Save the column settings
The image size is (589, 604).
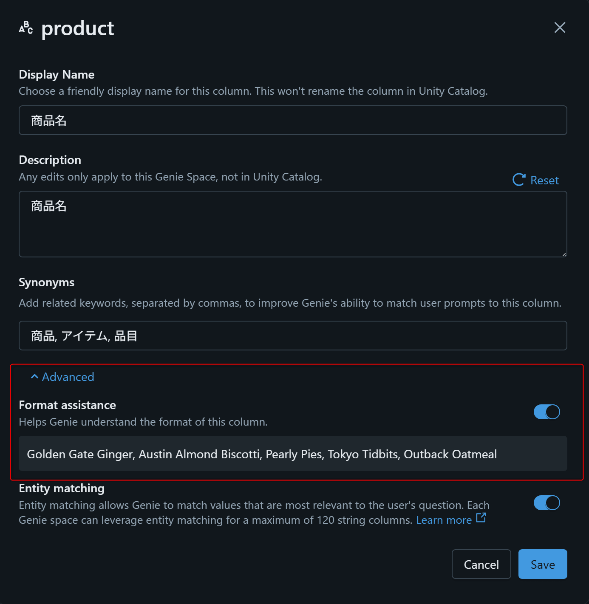click(x=543, y=564)
